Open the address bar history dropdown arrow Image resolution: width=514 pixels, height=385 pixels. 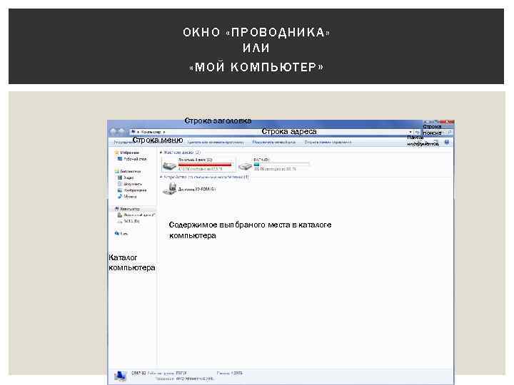410,133
